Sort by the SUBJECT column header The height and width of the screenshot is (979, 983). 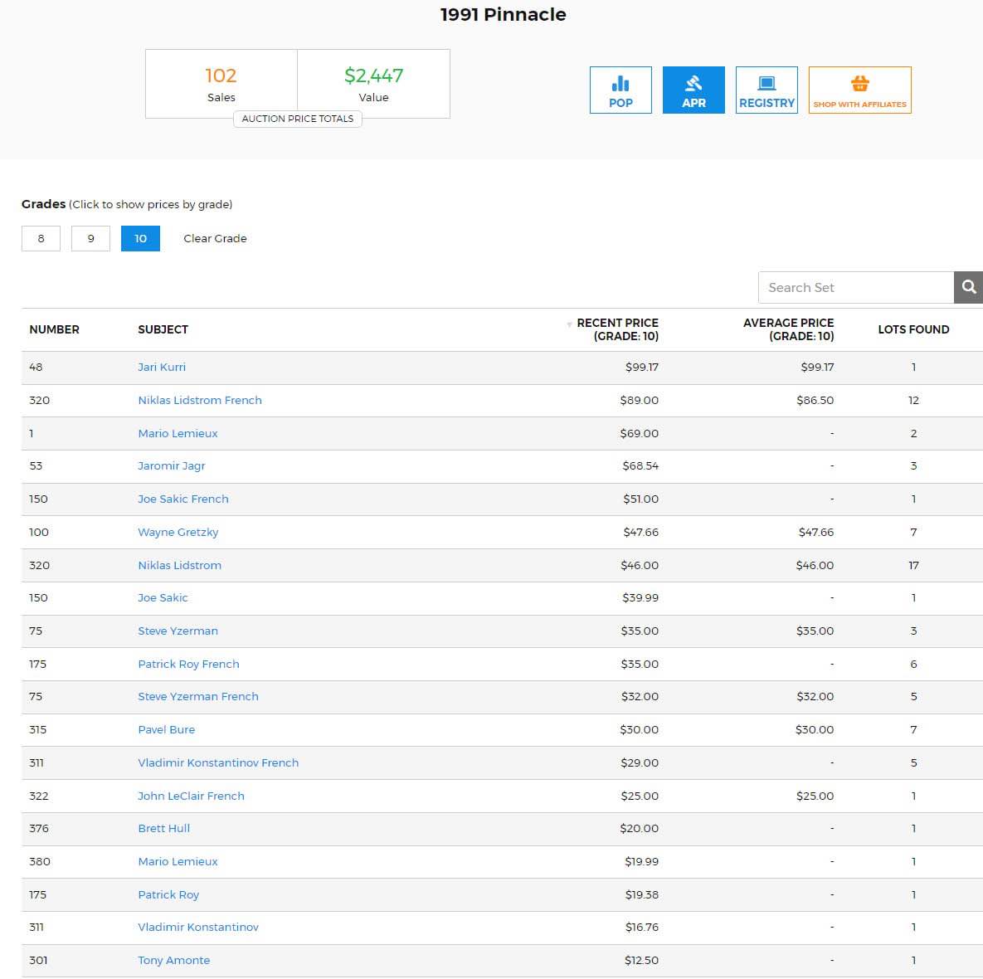tap(163, 329)
